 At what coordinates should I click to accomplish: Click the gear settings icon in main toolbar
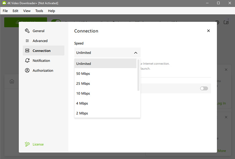tap(217, 22)
